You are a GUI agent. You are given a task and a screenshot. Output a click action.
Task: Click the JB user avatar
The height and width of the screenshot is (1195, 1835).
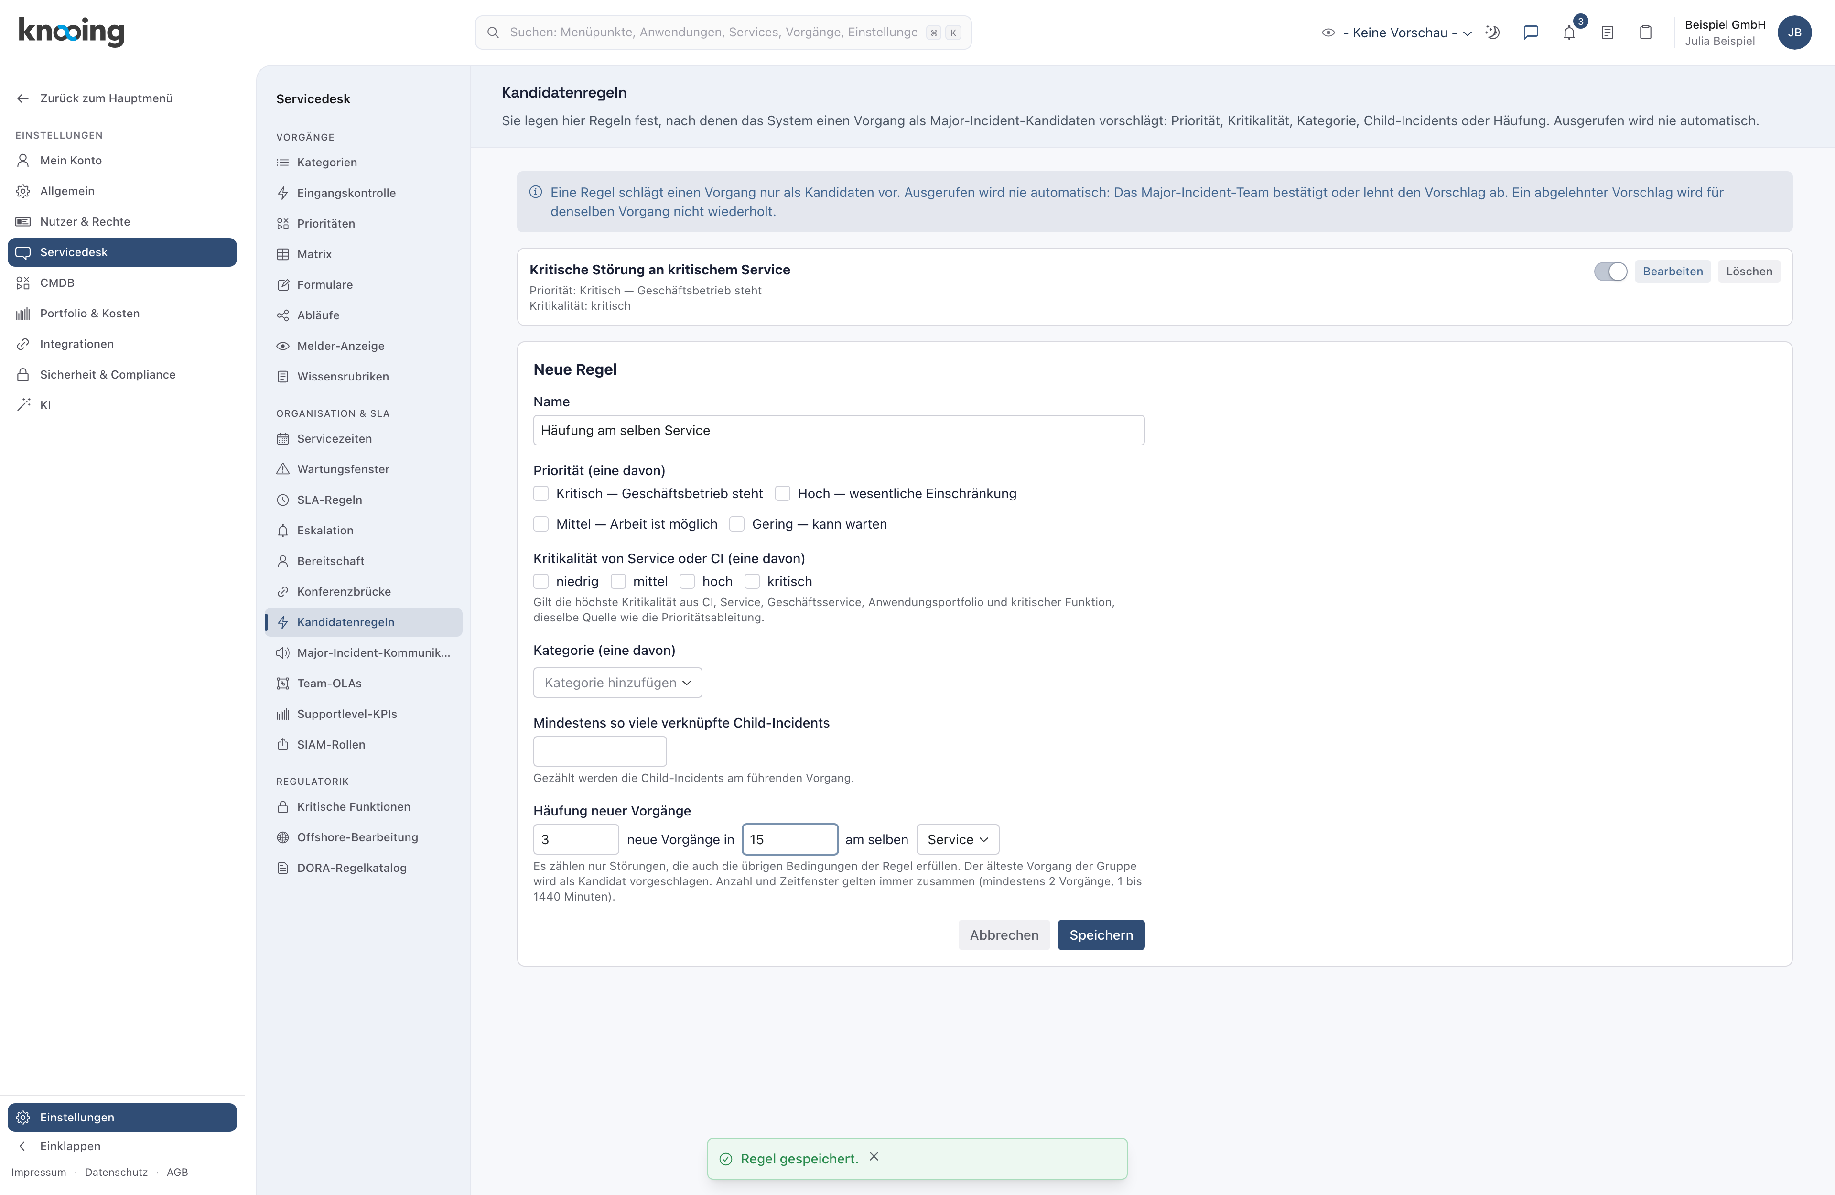pyautogui.click(x=1794, y=33)
